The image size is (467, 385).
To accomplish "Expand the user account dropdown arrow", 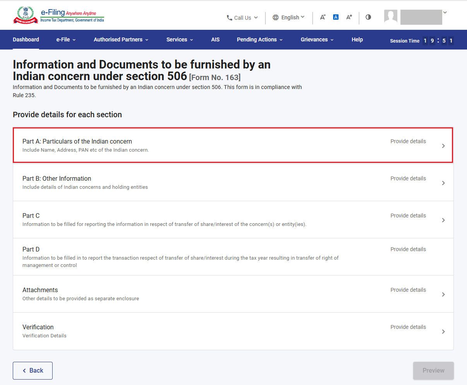I will (445, 12).
